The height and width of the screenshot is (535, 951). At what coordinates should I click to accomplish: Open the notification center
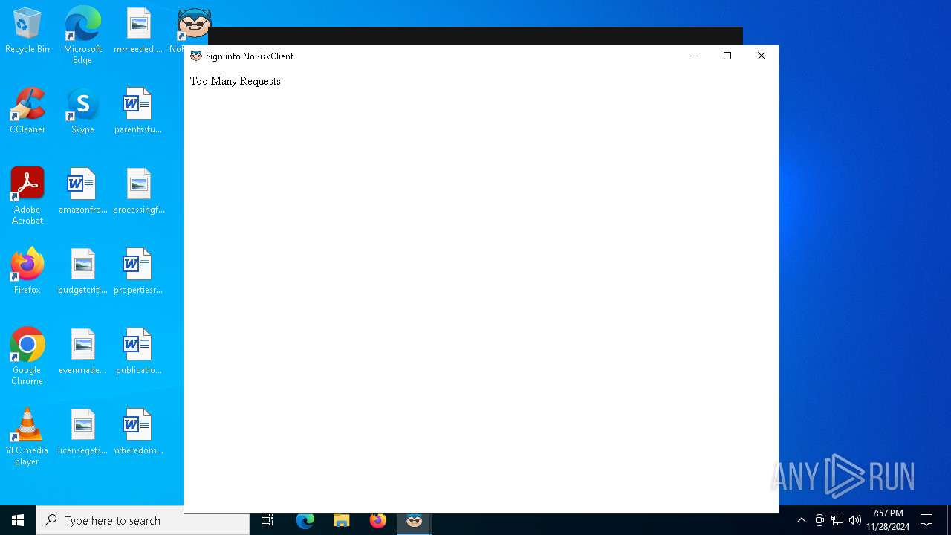point(926,520)
